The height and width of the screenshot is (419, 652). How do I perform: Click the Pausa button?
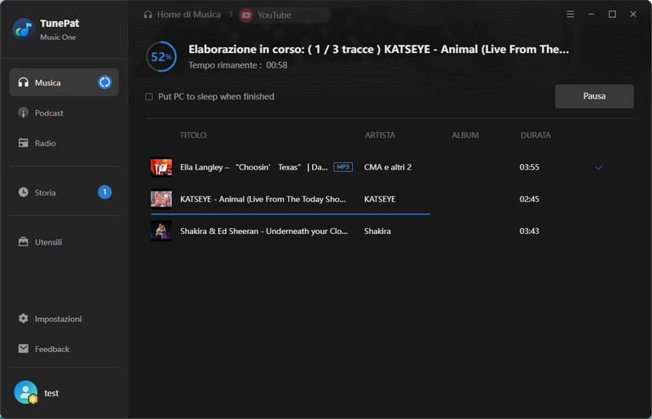(594, 96)
